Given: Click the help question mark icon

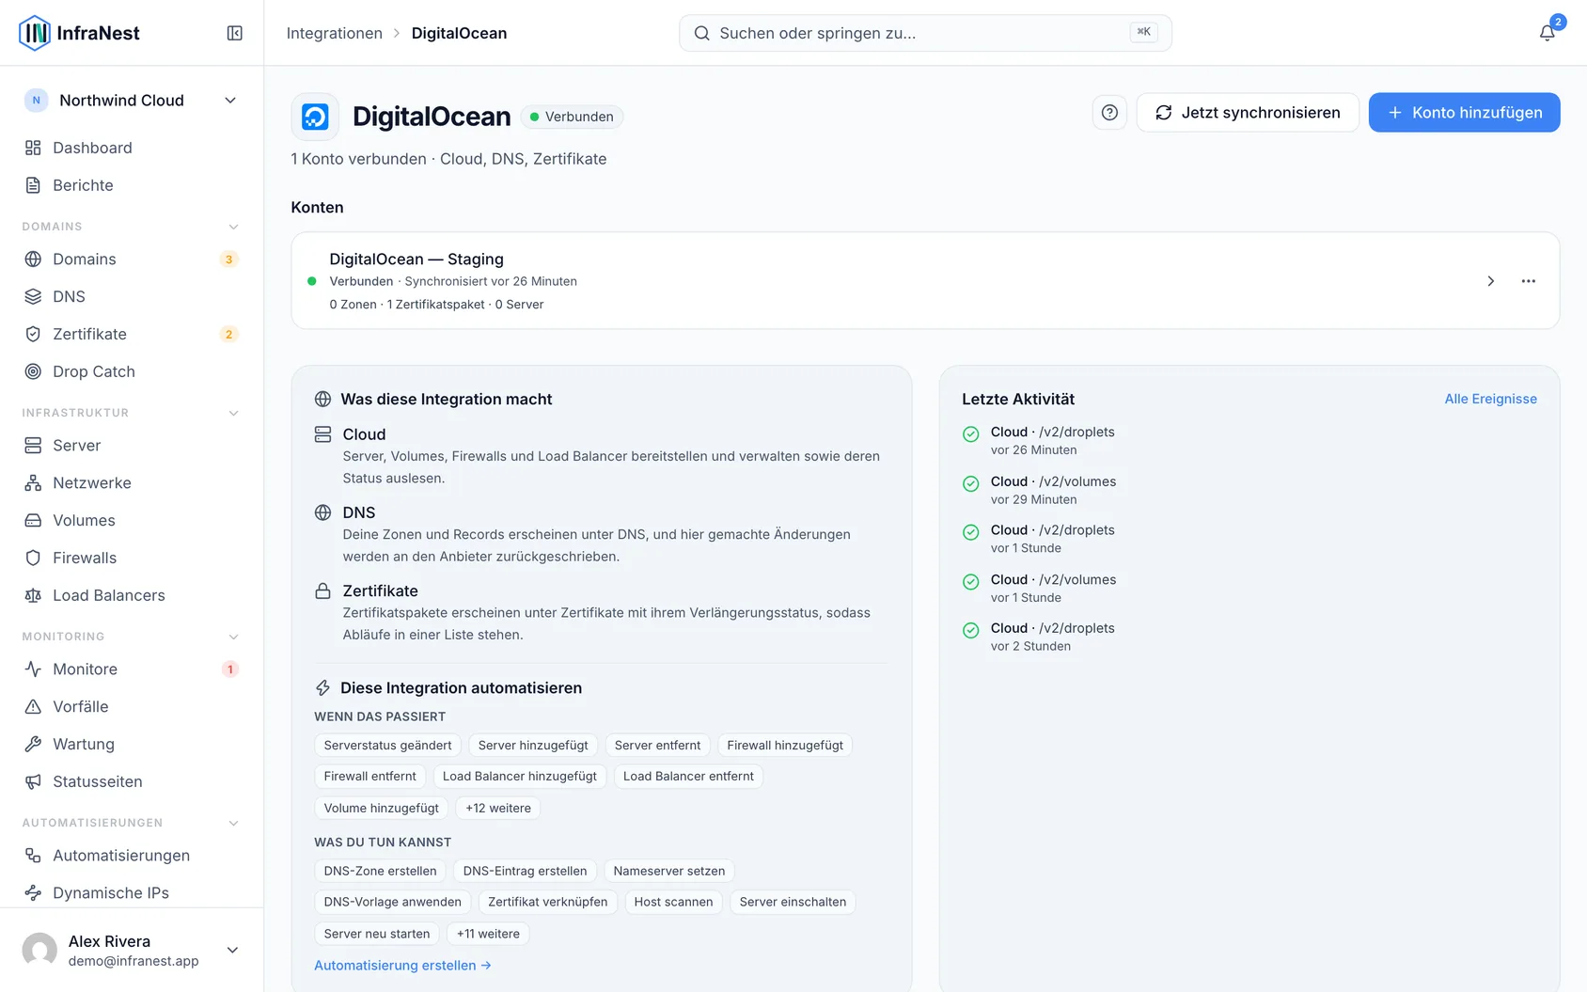Looking at the screenshot, I should [1109, 113].
